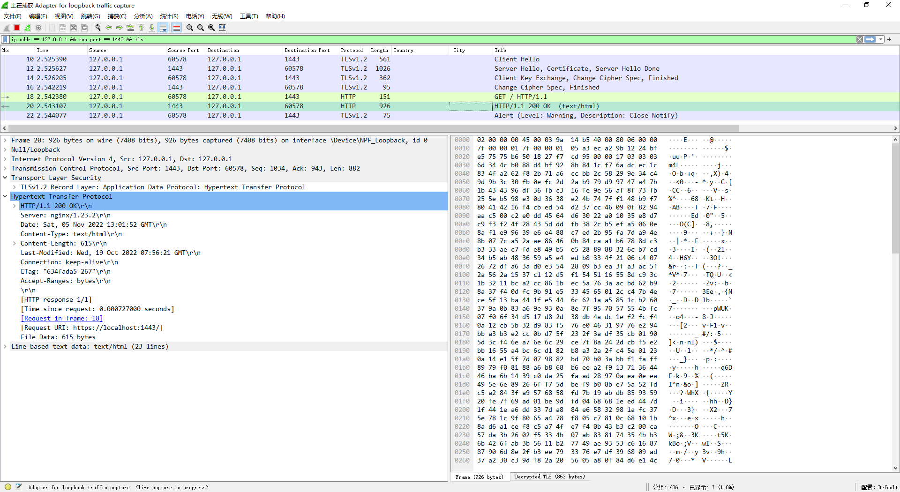The height and width of the screenshot is (492, 900).
Task: Open the 统计(S) menu
Action: pos(169,16)
